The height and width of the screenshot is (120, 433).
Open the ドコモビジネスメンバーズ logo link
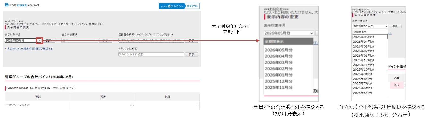click(22, 5)
